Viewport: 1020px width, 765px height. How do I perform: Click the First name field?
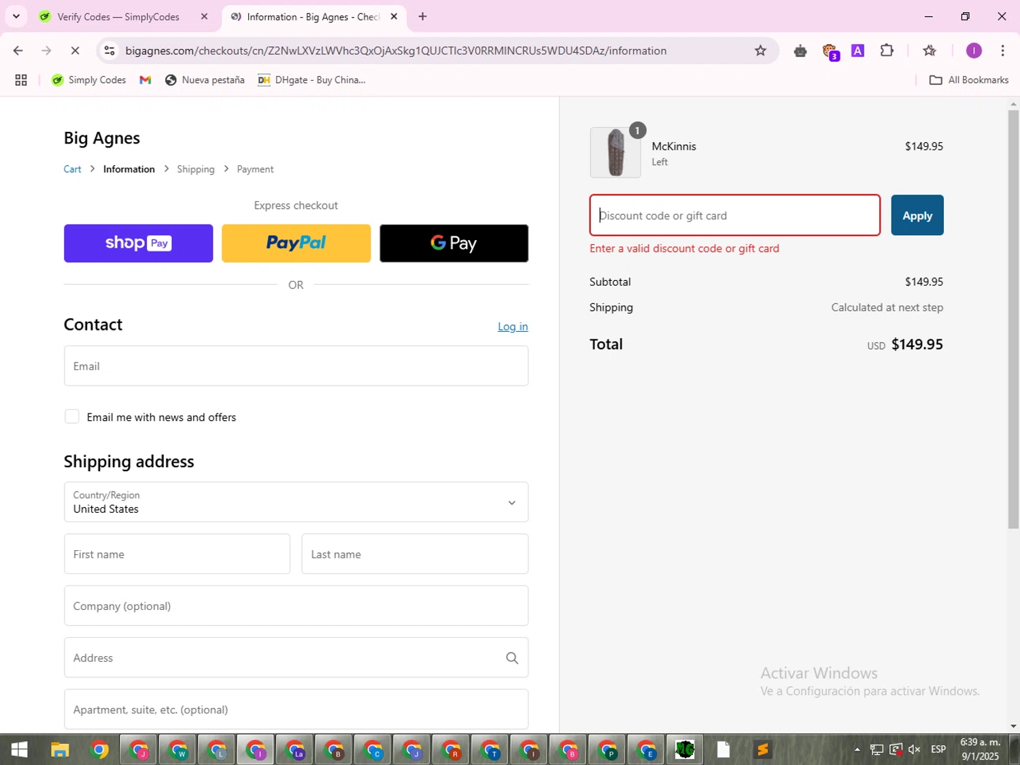coord(177,554)
